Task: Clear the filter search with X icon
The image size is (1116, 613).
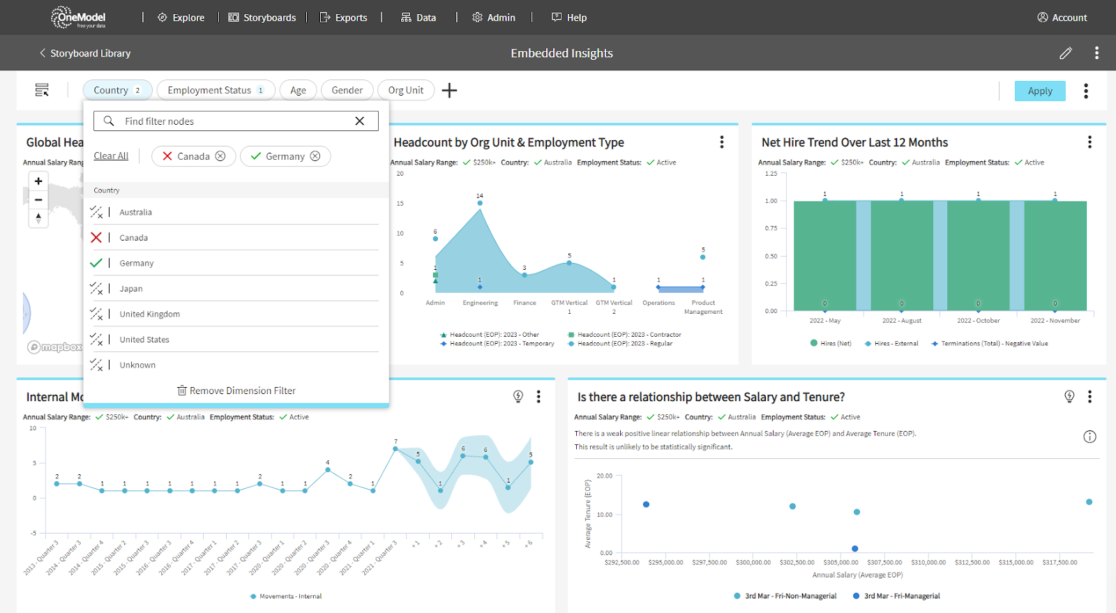Action: click(359, 121)
